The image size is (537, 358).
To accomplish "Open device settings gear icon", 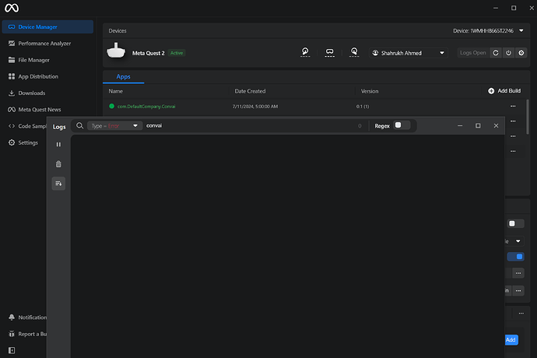I will click(521, 53).
